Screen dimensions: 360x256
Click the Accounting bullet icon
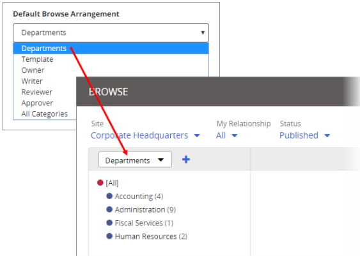[x=109, y=196]
